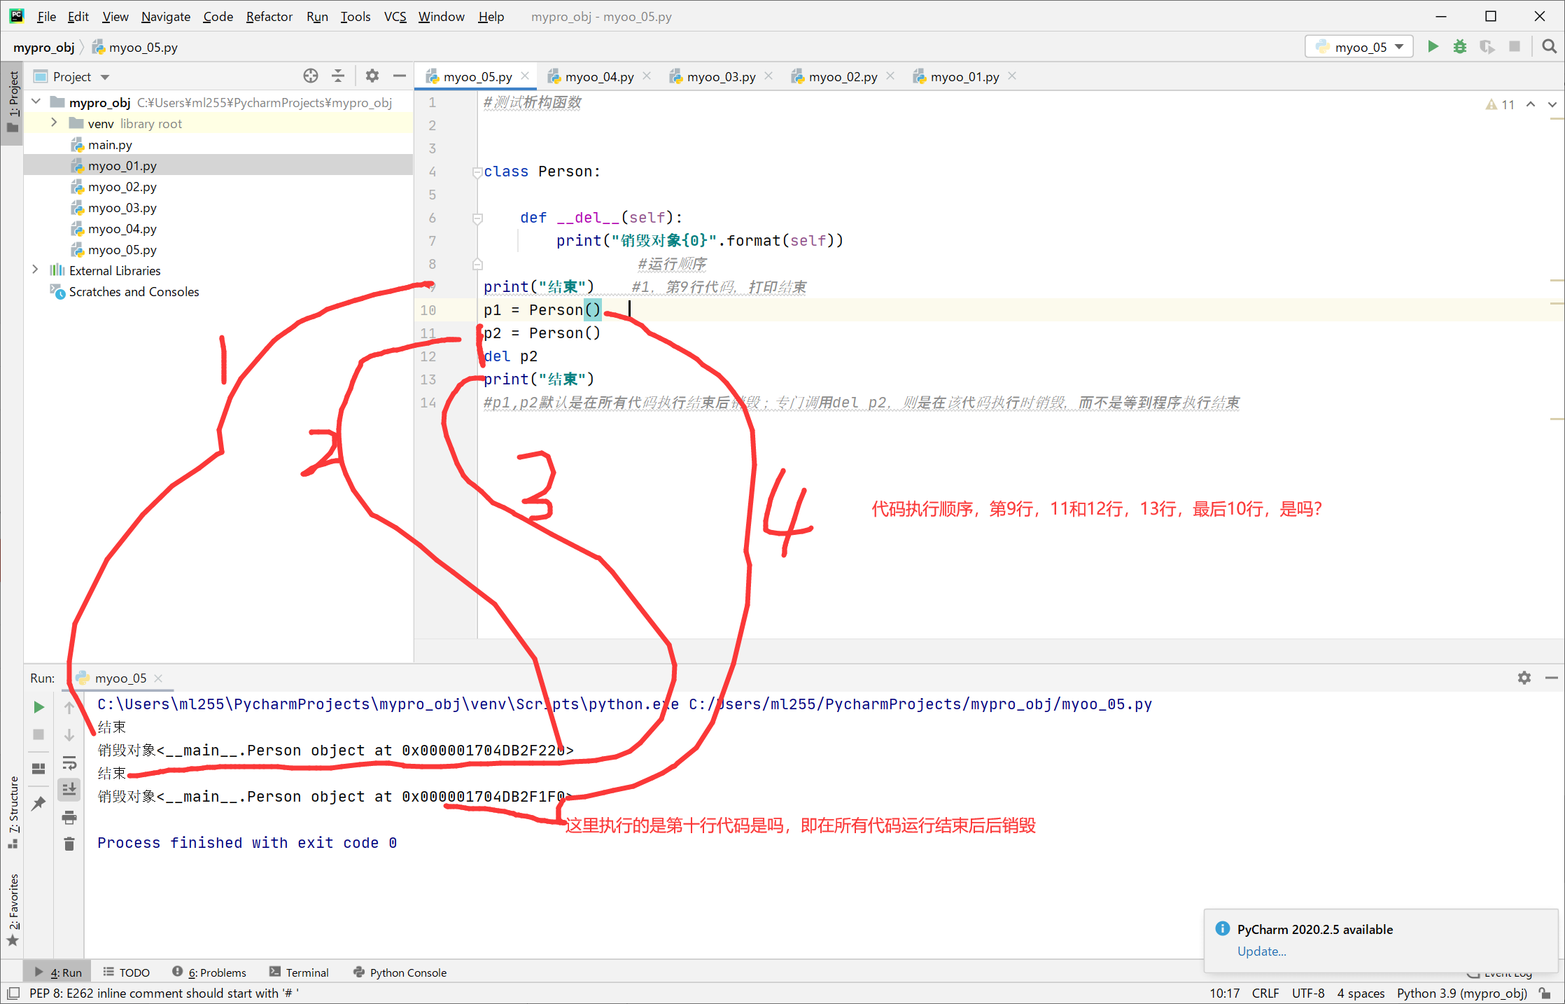Screen dimensions: 1565x1004
Task: Toggle soft-wrap in Run console
Action: [x=69, y=762]
